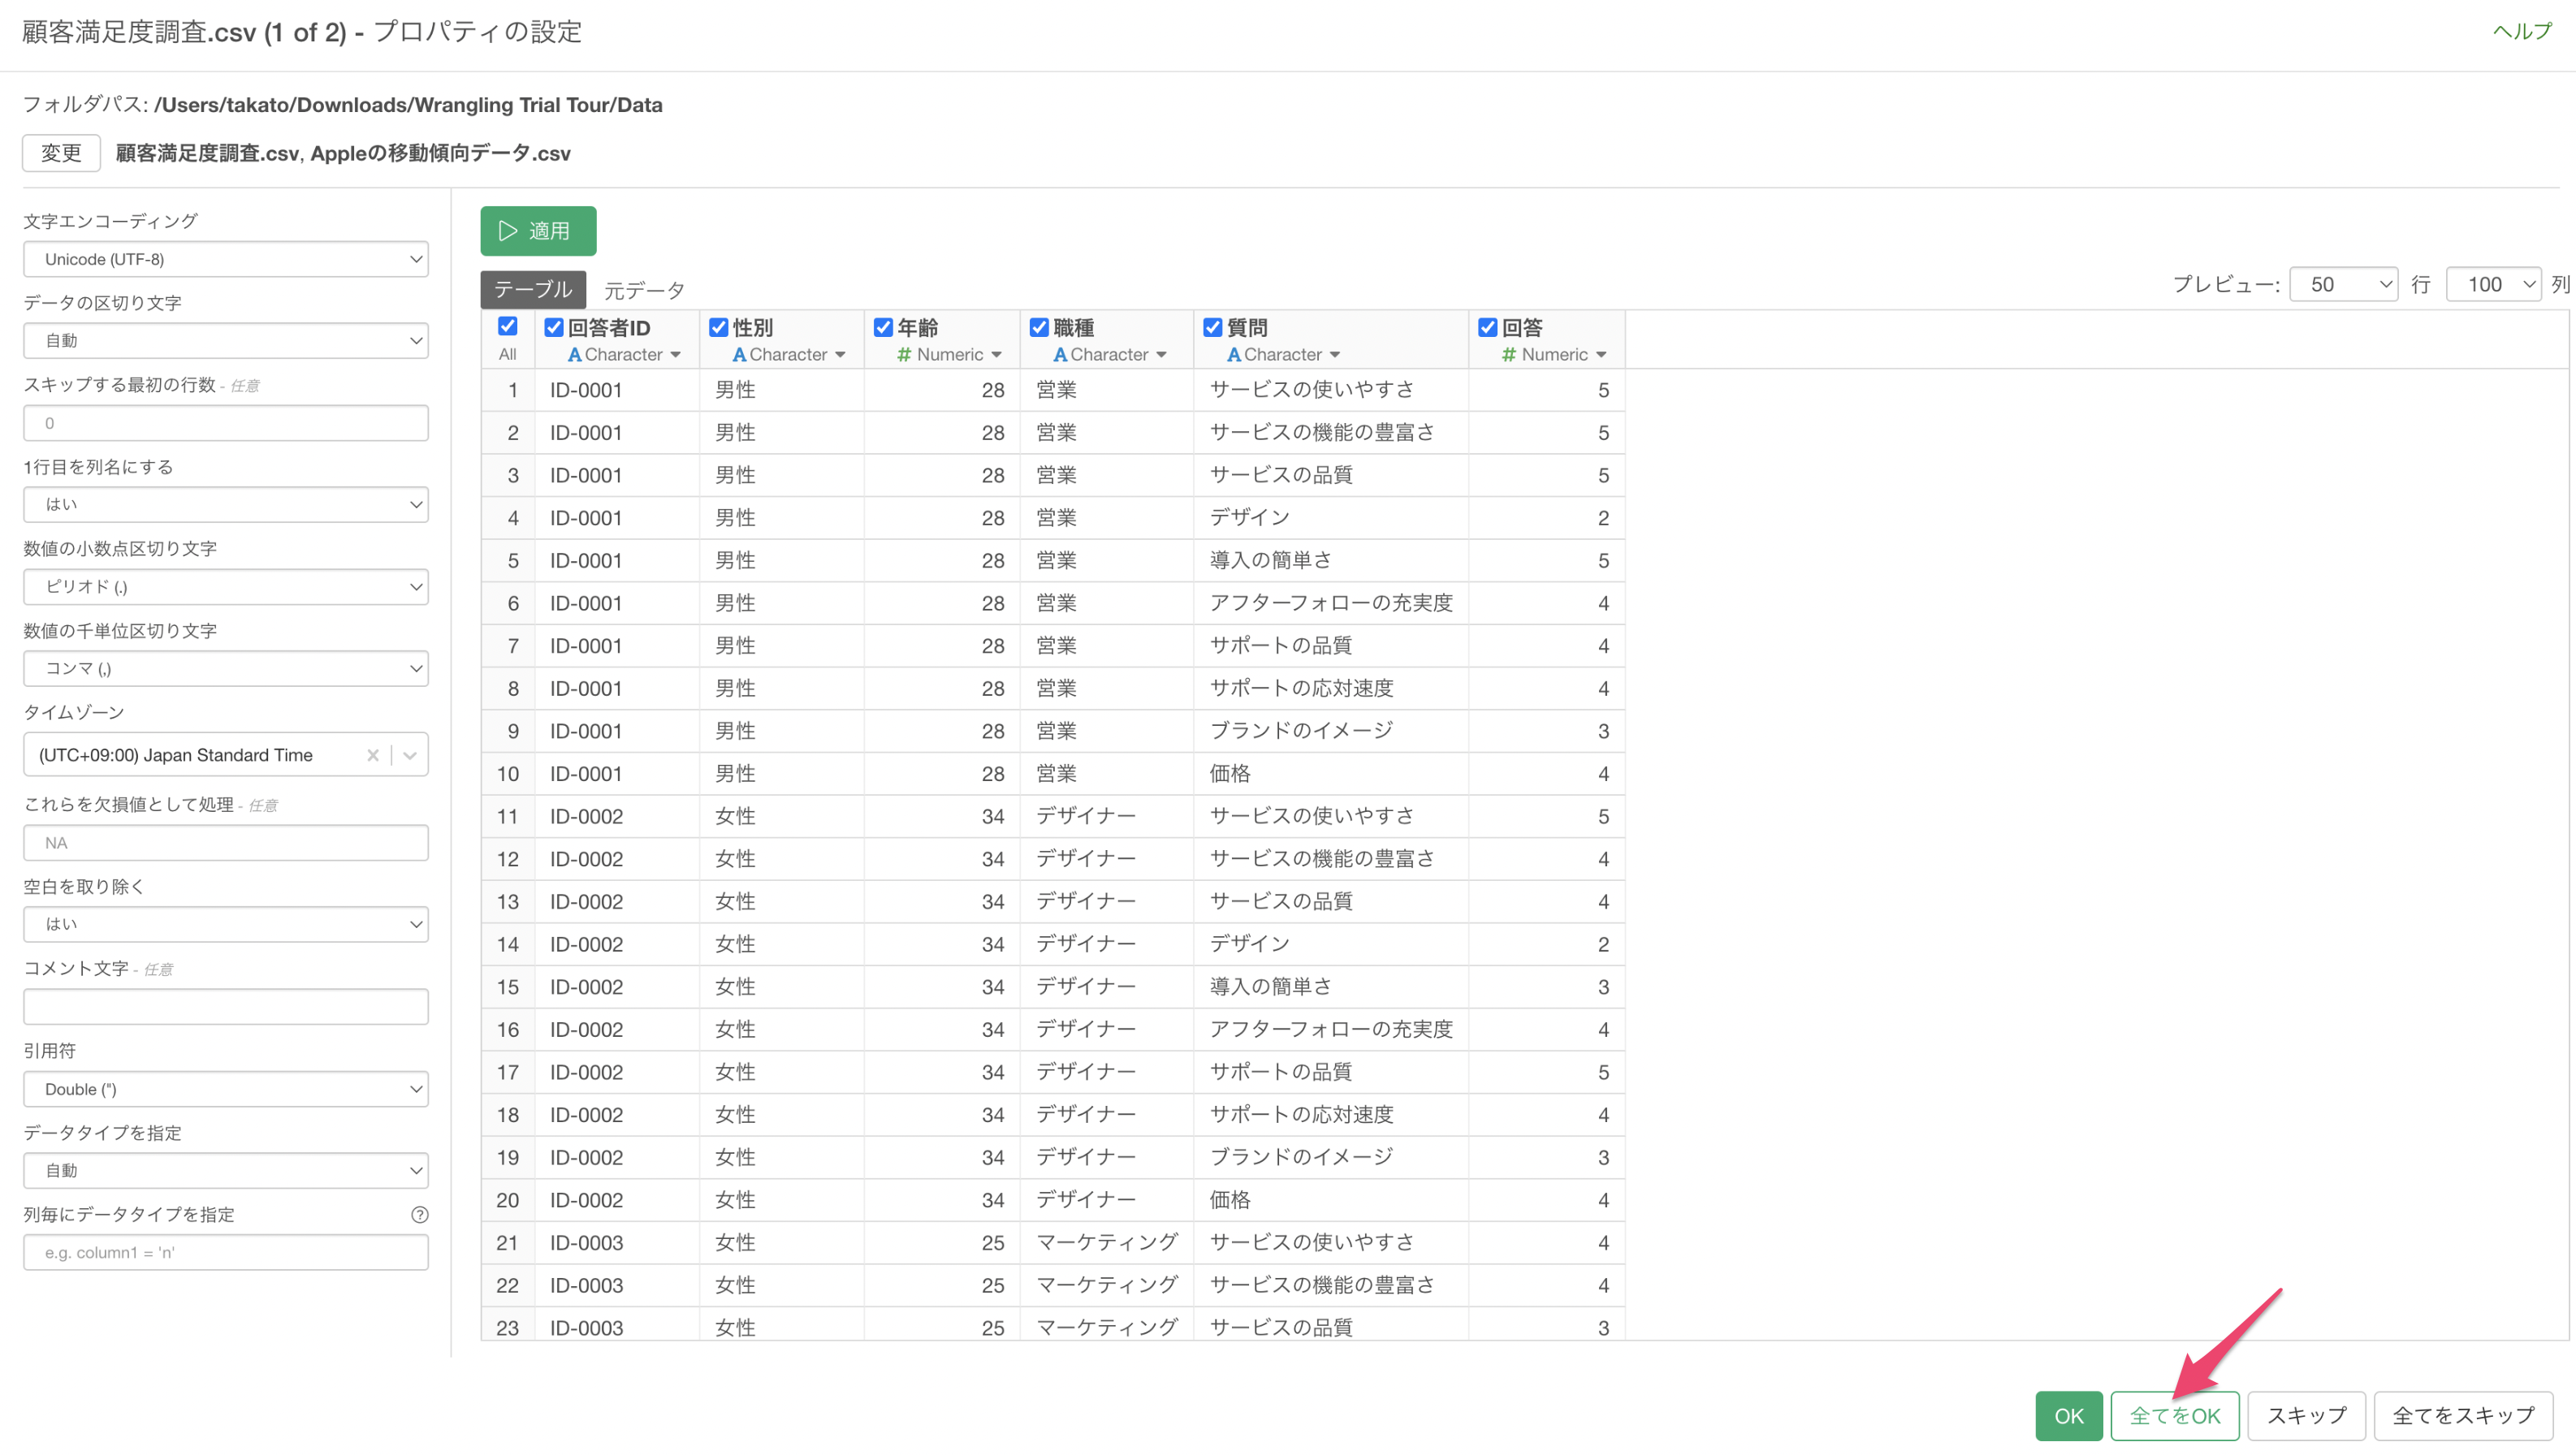Uncheck the 回答 column checkbox
This screenshot has width=2576, height=1455.
point(1488,327)
